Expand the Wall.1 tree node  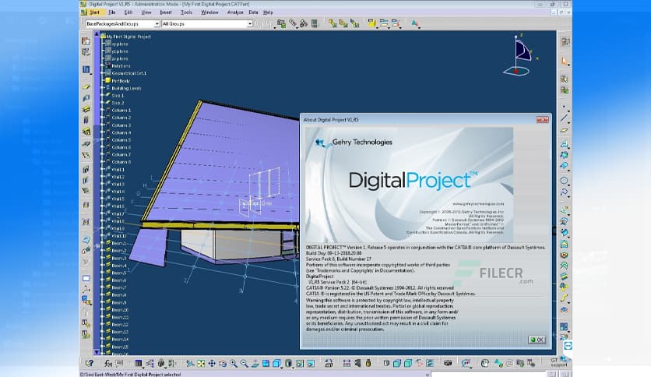(103, 169)
